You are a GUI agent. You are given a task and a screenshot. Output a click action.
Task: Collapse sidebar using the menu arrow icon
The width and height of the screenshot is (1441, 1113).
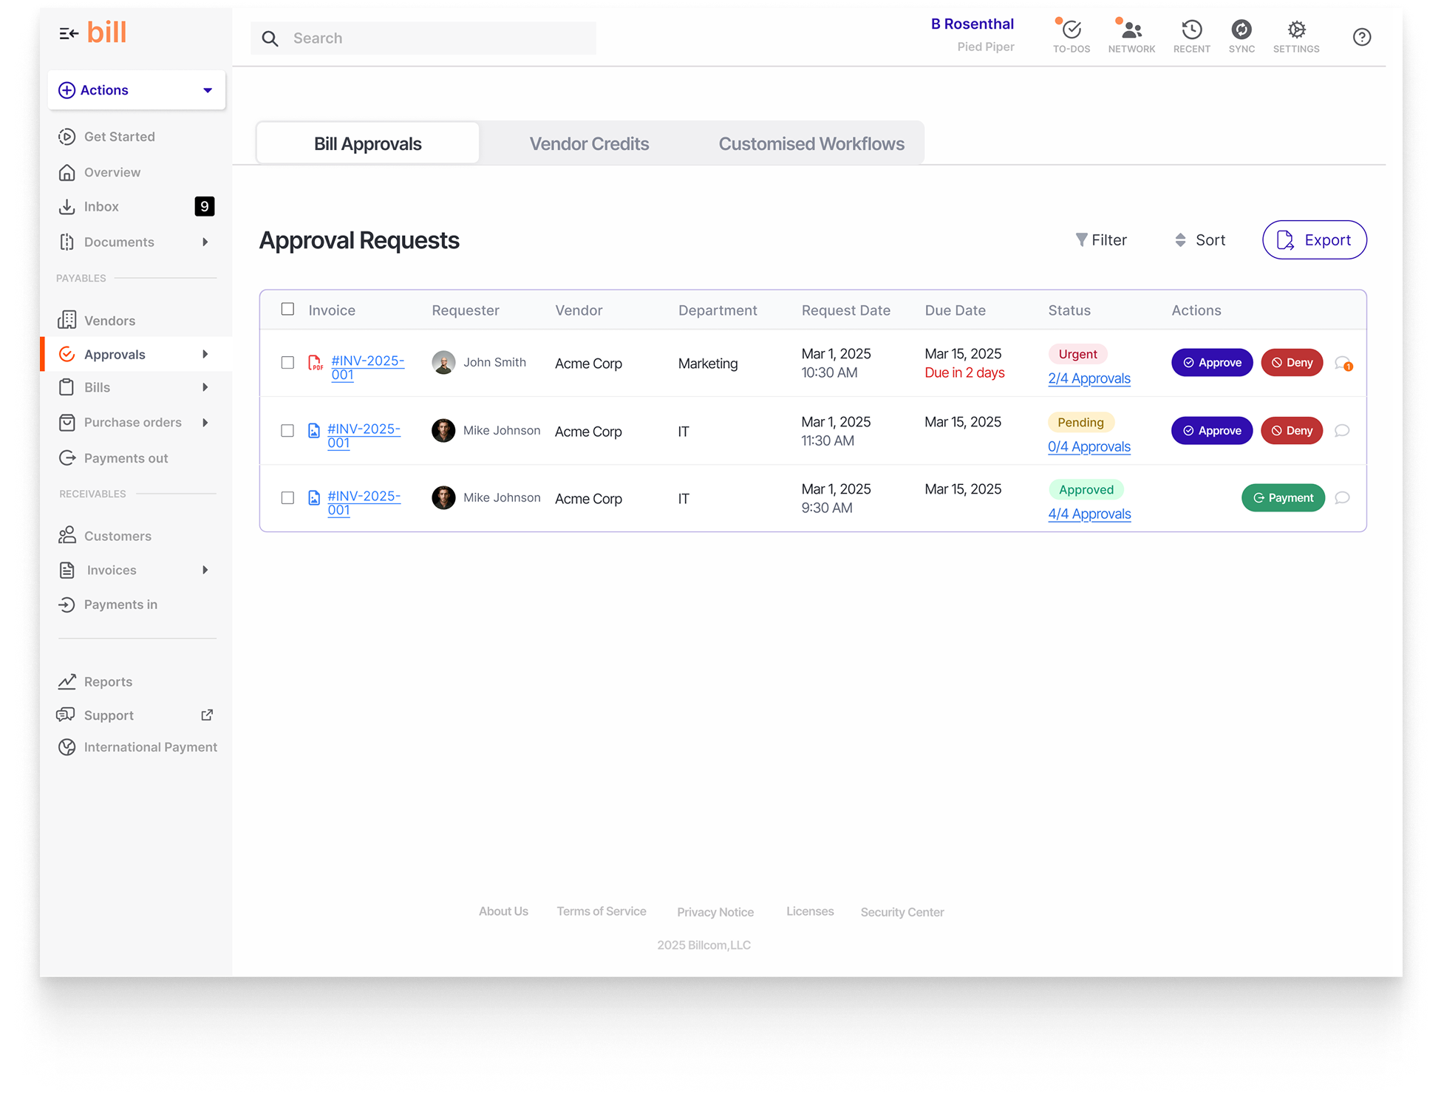point(68,33)
